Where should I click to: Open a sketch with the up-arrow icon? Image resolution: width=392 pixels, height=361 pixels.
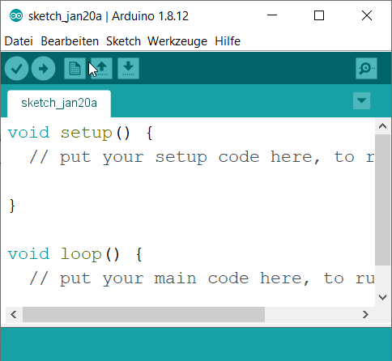click(102, 69)
